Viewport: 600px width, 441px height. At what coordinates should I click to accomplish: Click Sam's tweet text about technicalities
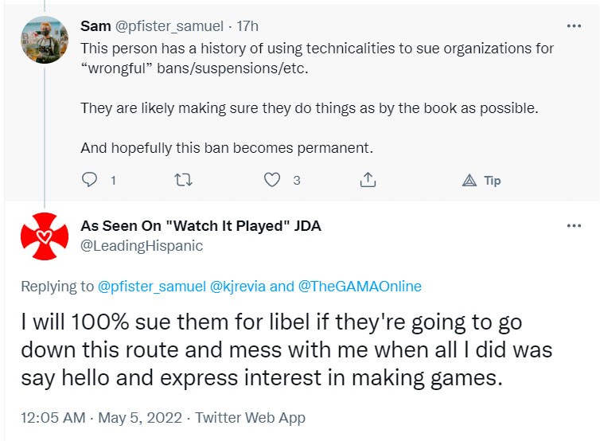pos(317,58)
